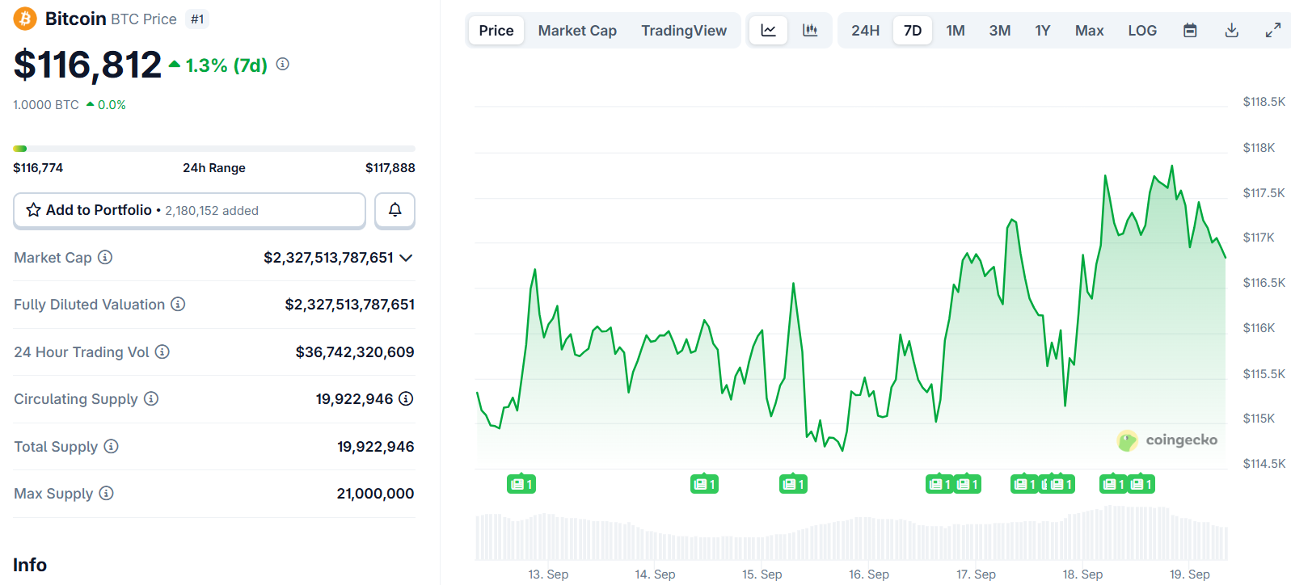Set chart range to 1M
The image size is (1291, 585).
956,31
